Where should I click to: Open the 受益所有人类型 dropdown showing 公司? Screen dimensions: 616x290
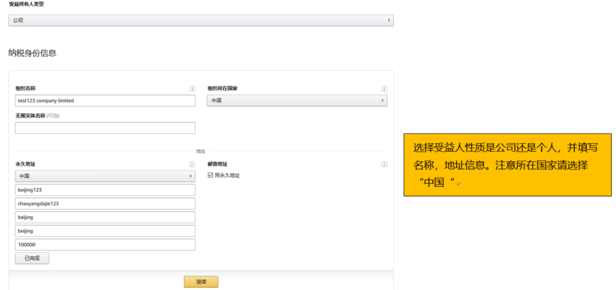(201, 21)
